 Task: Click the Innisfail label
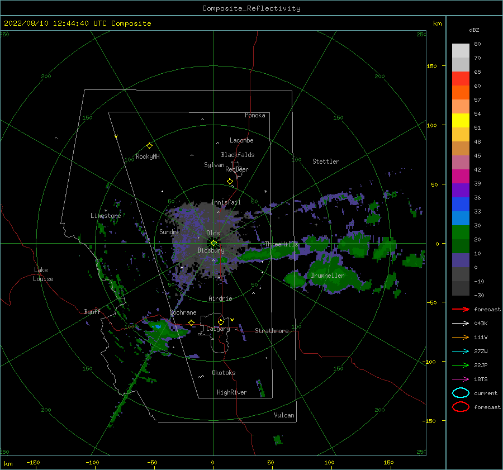(x=226, y=202)
